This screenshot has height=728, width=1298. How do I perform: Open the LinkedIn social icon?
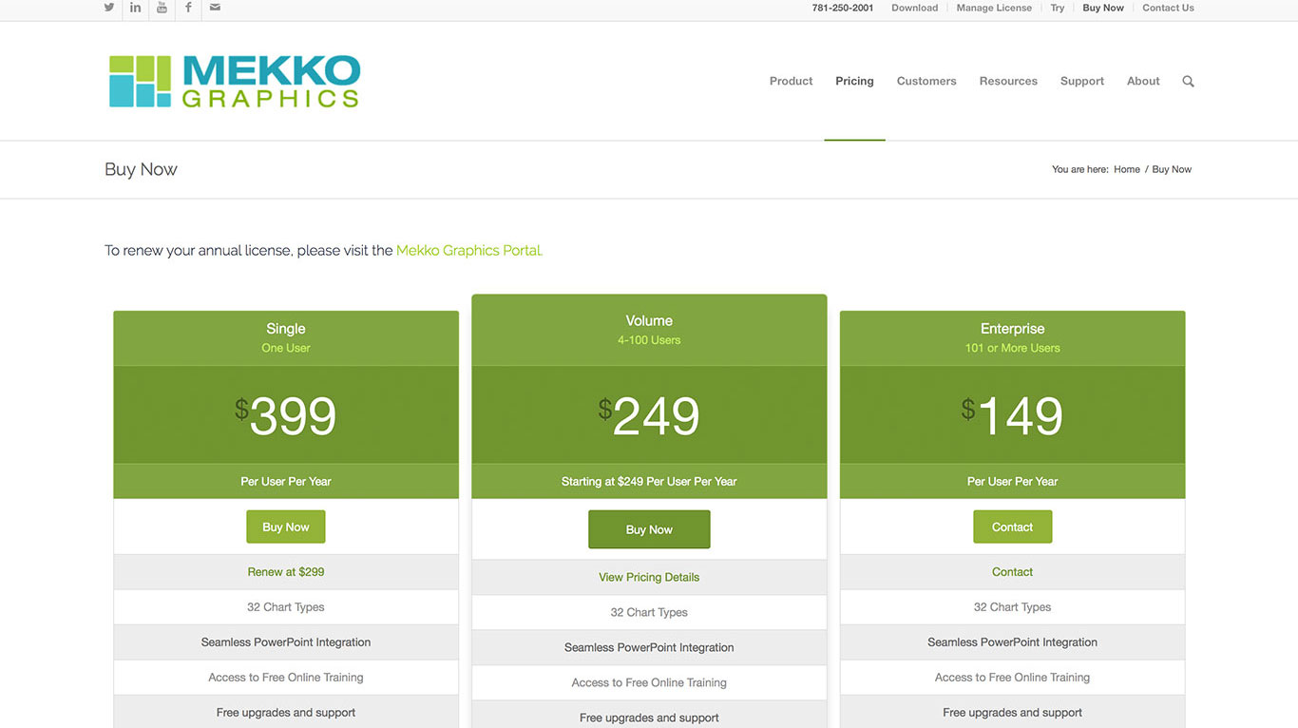[136, 8]
